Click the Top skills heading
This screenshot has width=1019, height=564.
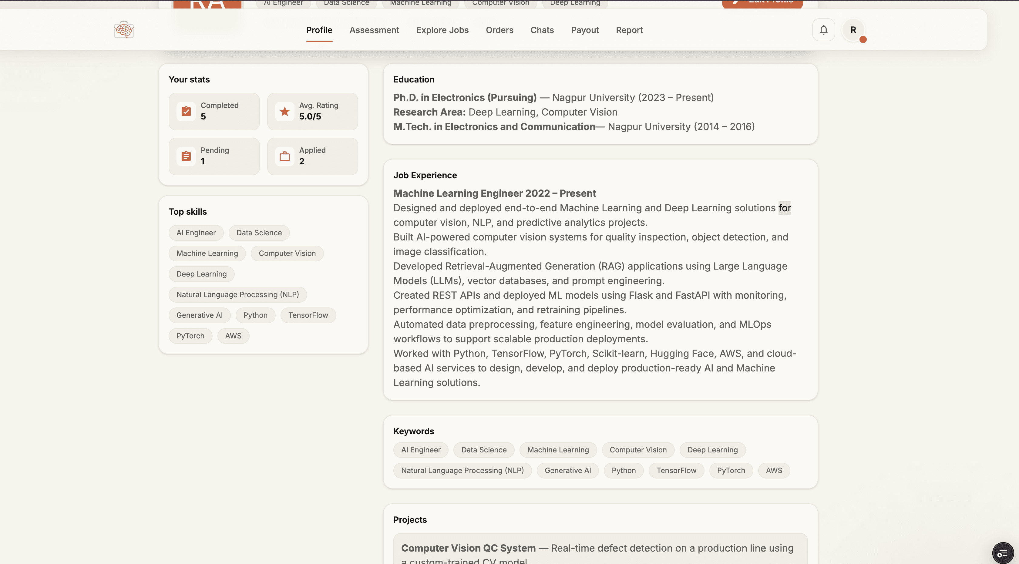pyautogui.click(x=187, y=212)
